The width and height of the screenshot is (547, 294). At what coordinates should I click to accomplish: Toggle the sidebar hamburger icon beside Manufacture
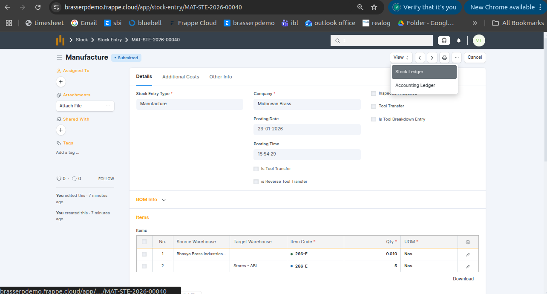click(60, 58)
